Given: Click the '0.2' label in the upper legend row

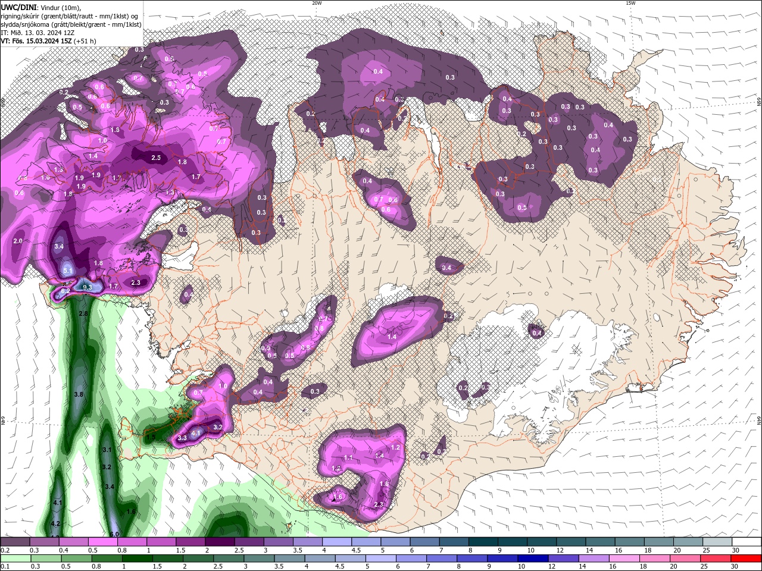Looking at the screenshot, I should click(5, 550).
